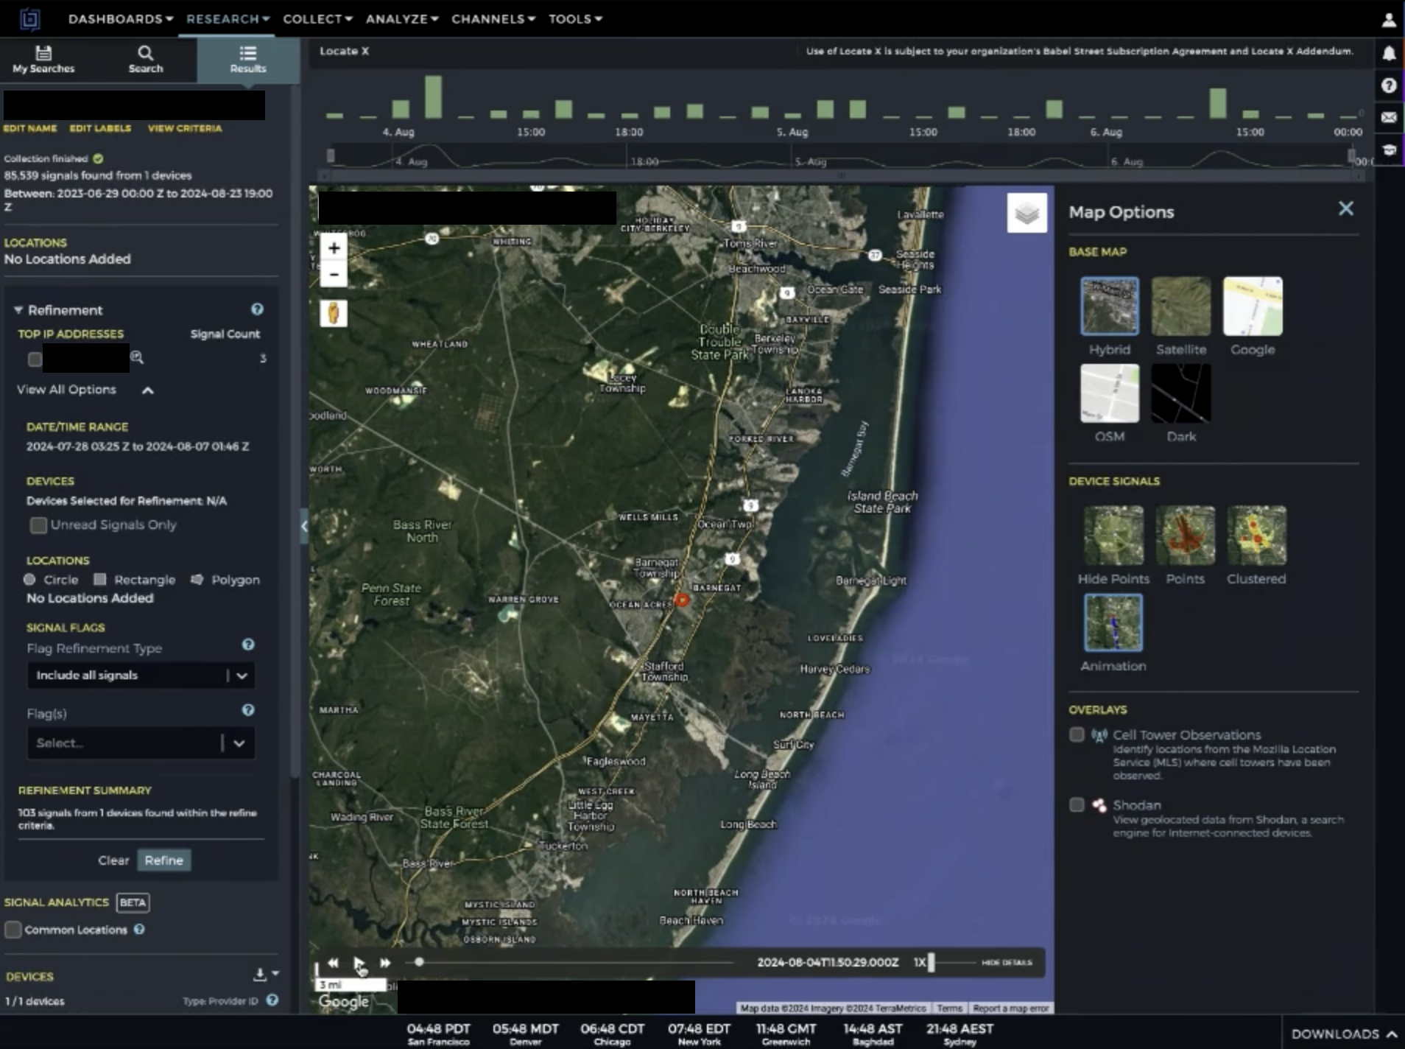Image resolution: width=1405 pixels, height=1049 pixels.
Task: Play the signal animation
Action: point(359,963)
